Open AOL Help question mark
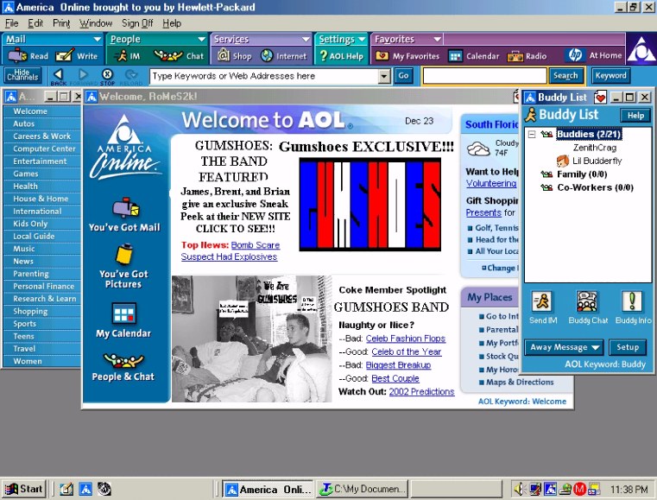The image size is (657, 500). click(x=323, y=56)
